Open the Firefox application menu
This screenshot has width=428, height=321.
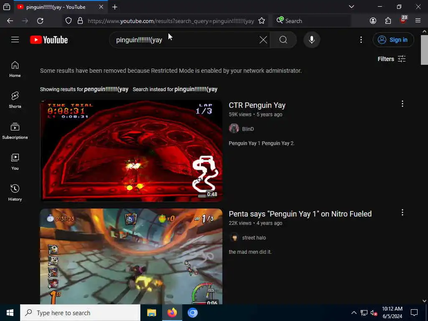(x=418, y=20)
